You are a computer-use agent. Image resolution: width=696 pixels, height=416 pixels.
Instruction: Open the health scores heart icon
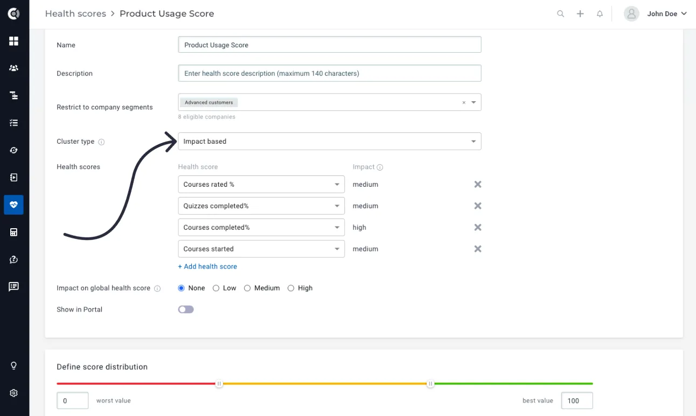13,205
